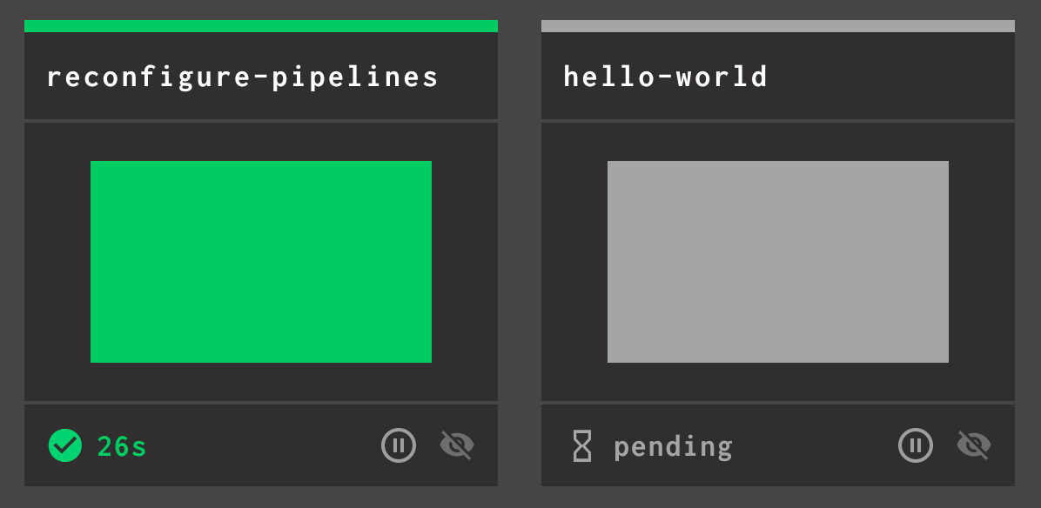Screen dimensions: 1041x508
Task: Click the pending status text
Action: pos(674,447)
